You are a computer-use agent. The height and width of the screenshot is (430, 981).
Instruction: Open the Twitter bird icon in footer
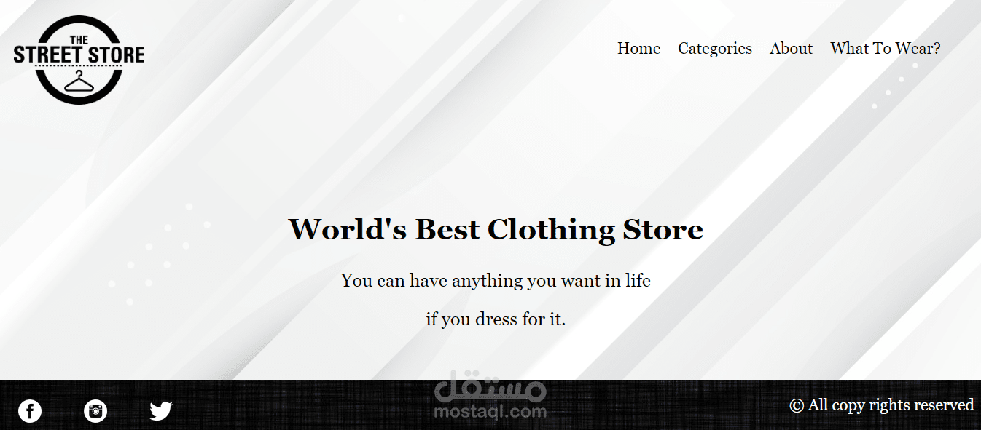[x=161, y=411]
